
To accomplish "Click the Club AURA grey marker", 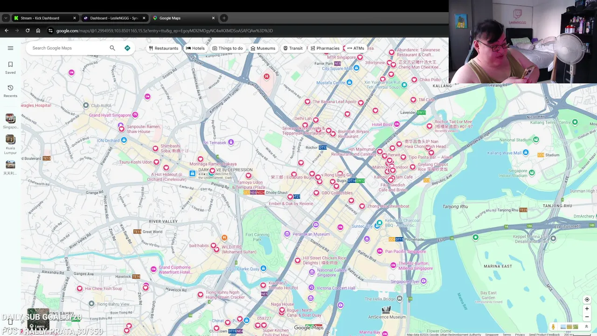I will point(86,105).
